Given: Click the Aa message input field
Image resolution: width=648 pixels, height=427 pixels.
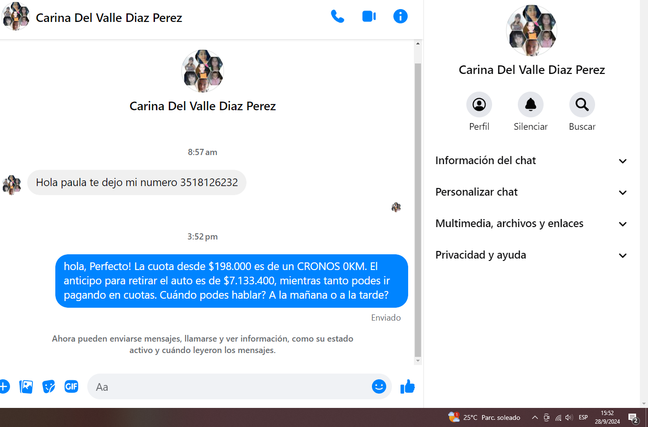Looking at the screenshot, I should pyautogui.click(x=229, y=386).
